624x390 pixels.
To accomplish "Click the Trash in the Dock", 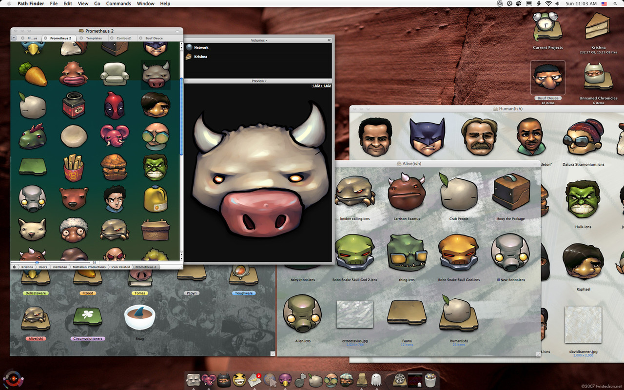I will pos(429,380).
